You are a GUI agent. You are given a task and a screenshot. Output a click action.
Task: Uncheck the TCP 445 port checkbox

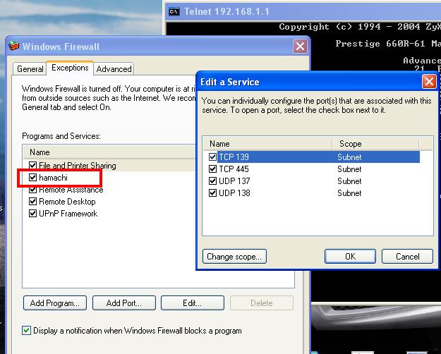(212, 169)
